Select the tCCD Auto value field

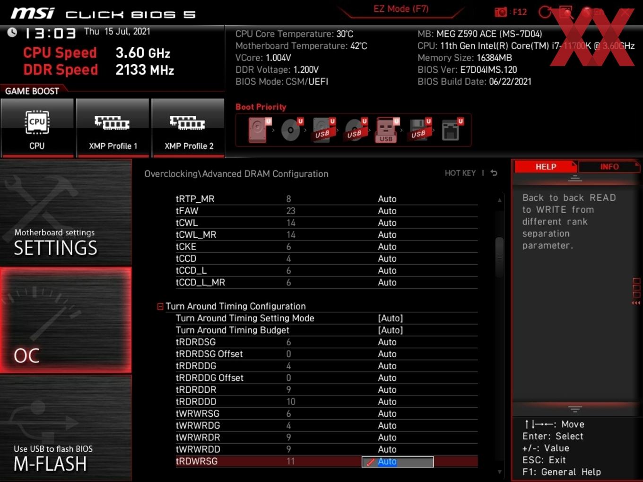point(387,258)
